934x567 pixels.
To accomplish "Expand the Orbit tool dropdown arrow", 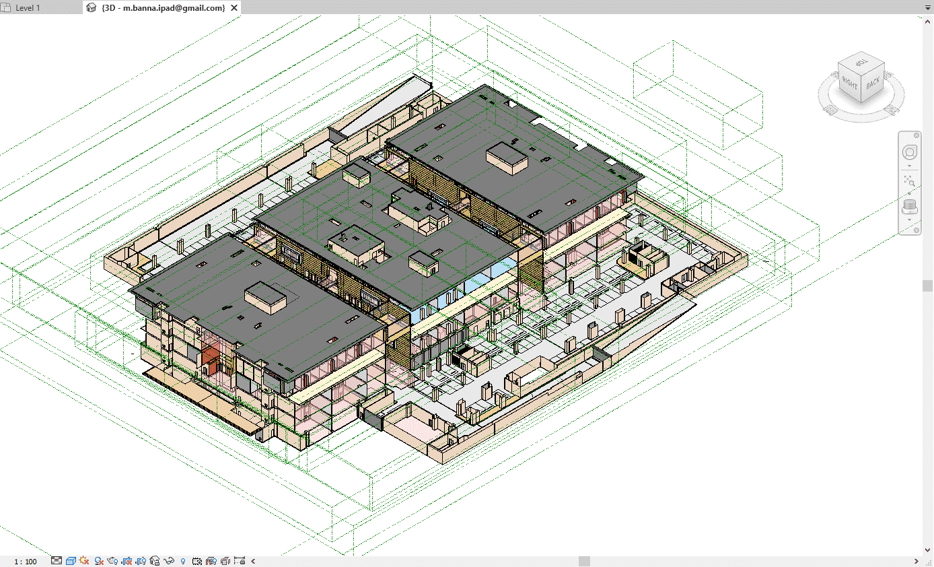I will point(909,220).
